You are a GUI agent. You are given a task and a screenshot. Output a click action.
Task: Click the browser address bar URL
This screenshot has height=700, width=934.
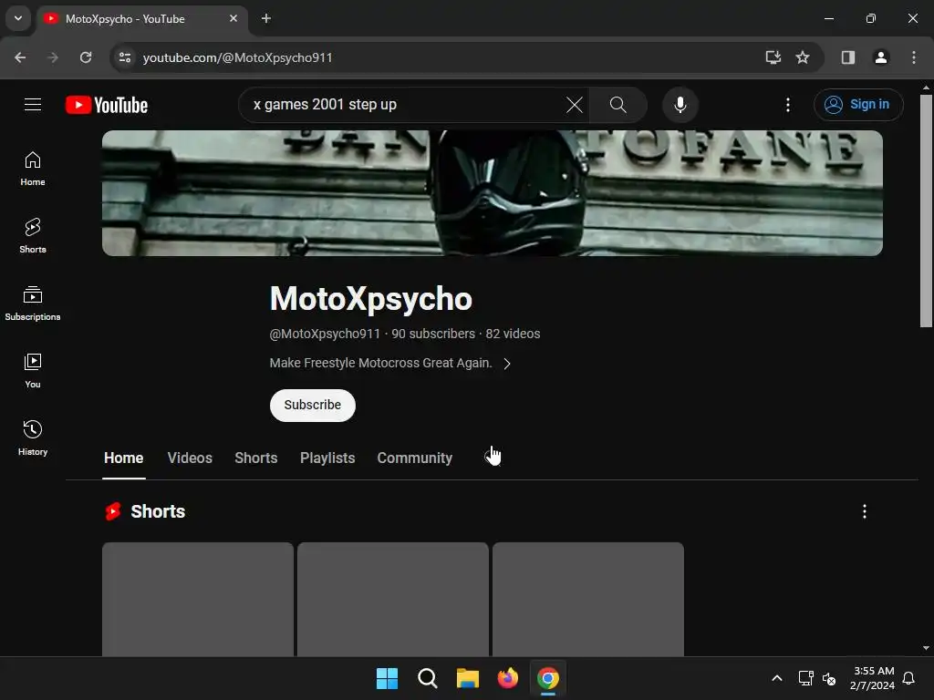point(238,57)
